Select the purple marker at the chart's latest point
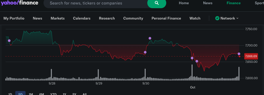 pos(239,54)
